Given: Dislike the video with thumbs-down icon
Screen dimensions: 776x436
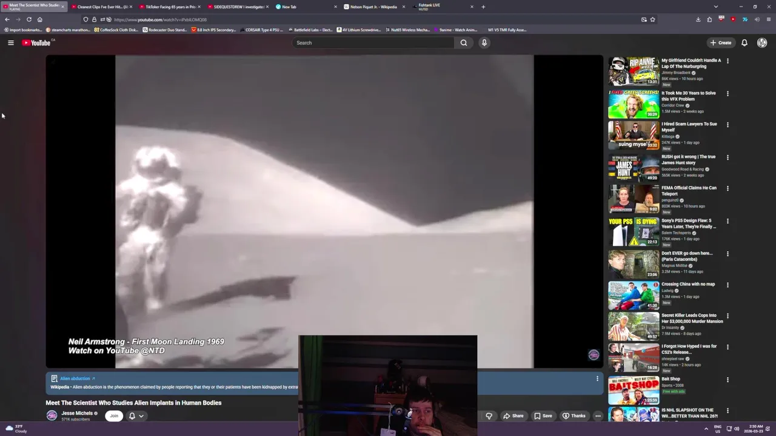Looking at the screenshot, I should coord(489,416).
